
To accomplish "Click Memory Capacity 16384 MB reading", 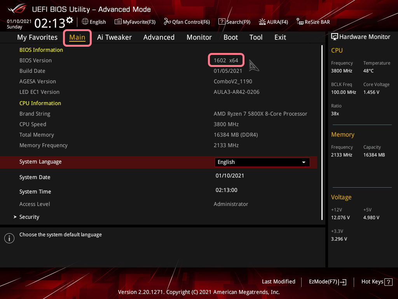I will 374,155.
